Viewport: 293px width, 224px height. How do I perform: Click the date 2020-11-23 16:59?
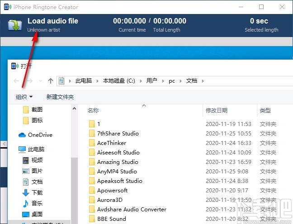coord(228,162)
